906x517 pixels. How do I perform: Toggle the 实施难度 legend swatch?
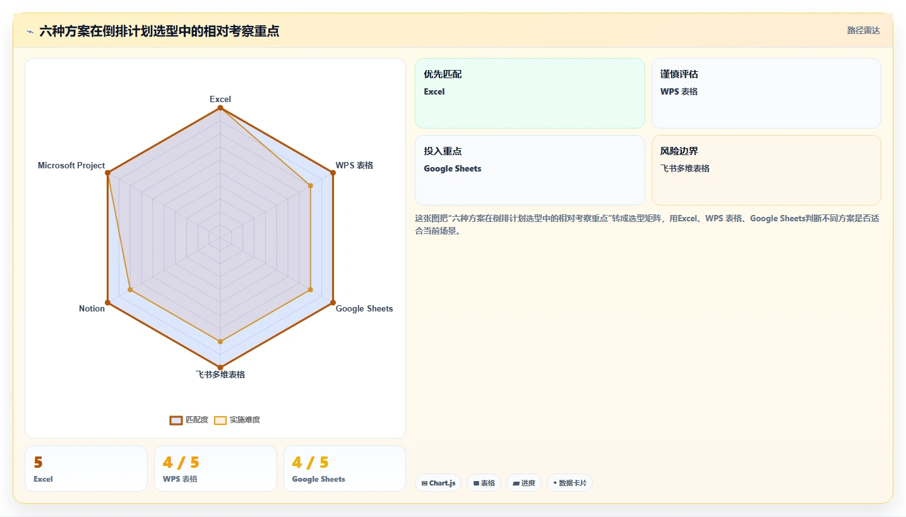point(220,420)
